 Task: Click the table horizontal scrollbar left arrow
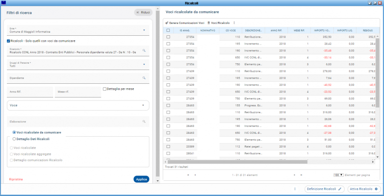(166, 162)
